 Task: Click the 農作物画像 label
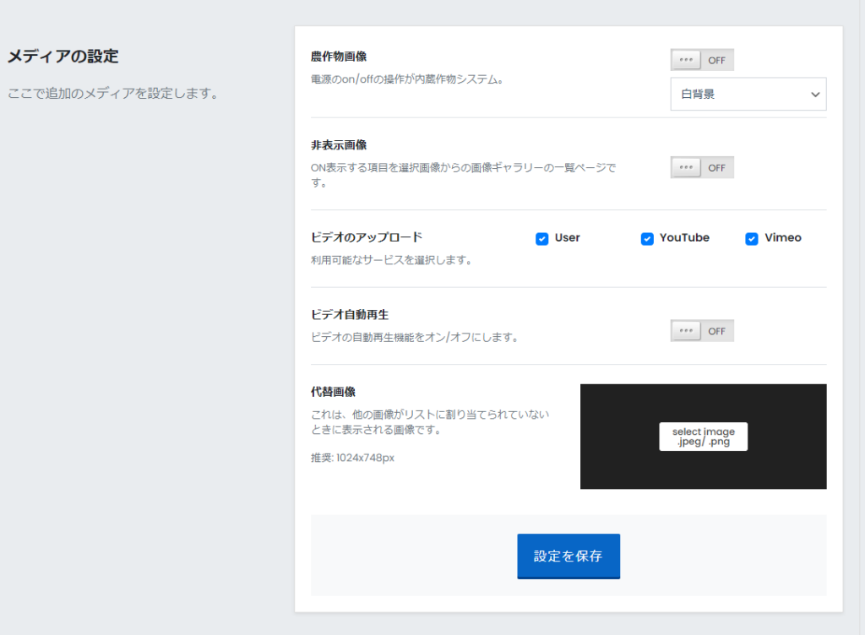tap(339, 57)
